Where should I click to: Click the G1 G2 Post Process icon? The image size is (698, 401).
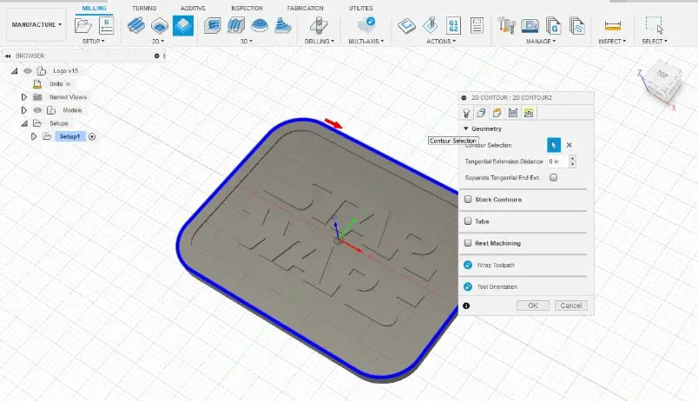[x=453, y=25]
